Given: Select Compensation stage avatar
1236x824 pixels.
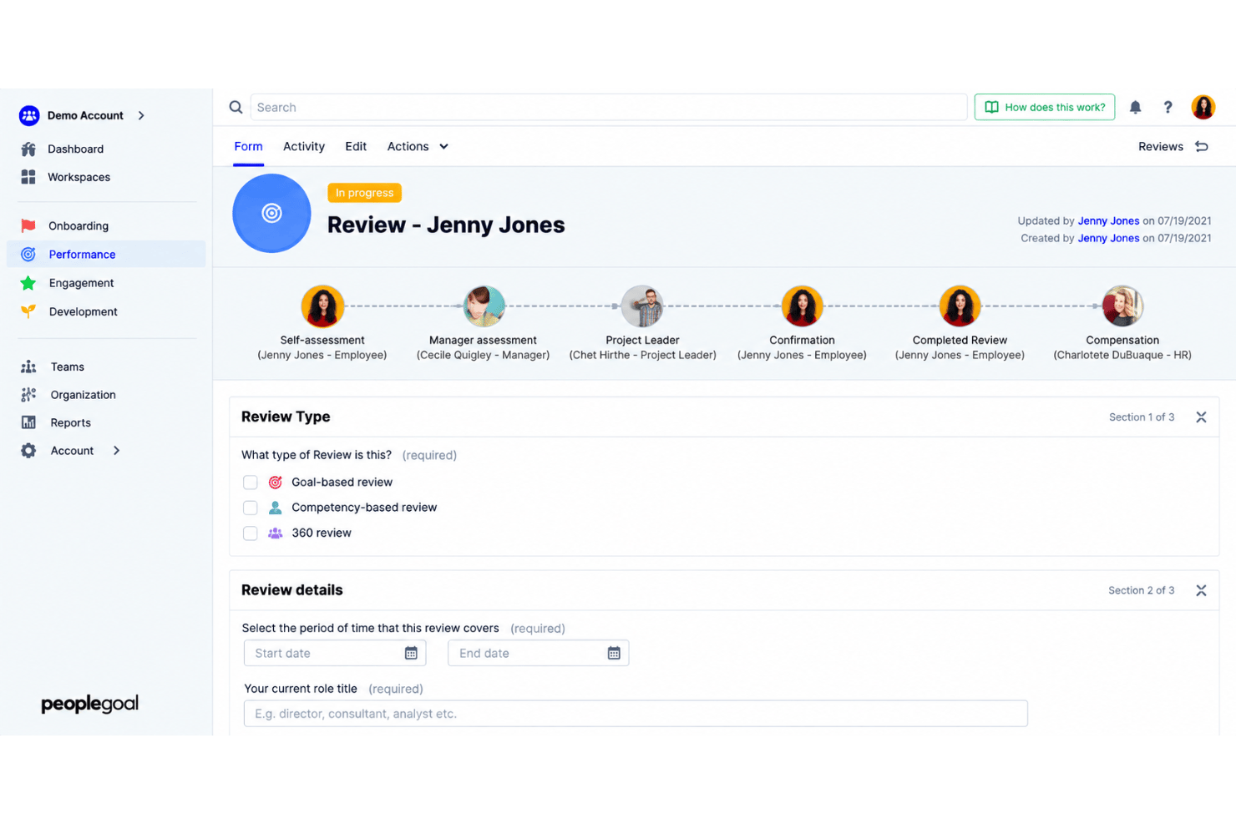Looking at the screenshot, I should [x=1122, y=306].
